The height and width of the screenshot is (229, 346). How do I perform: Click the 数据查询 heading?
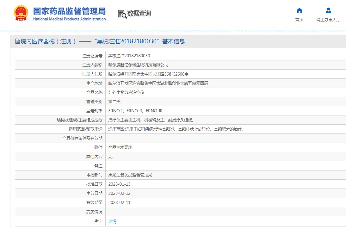click(x=139, y=13)
